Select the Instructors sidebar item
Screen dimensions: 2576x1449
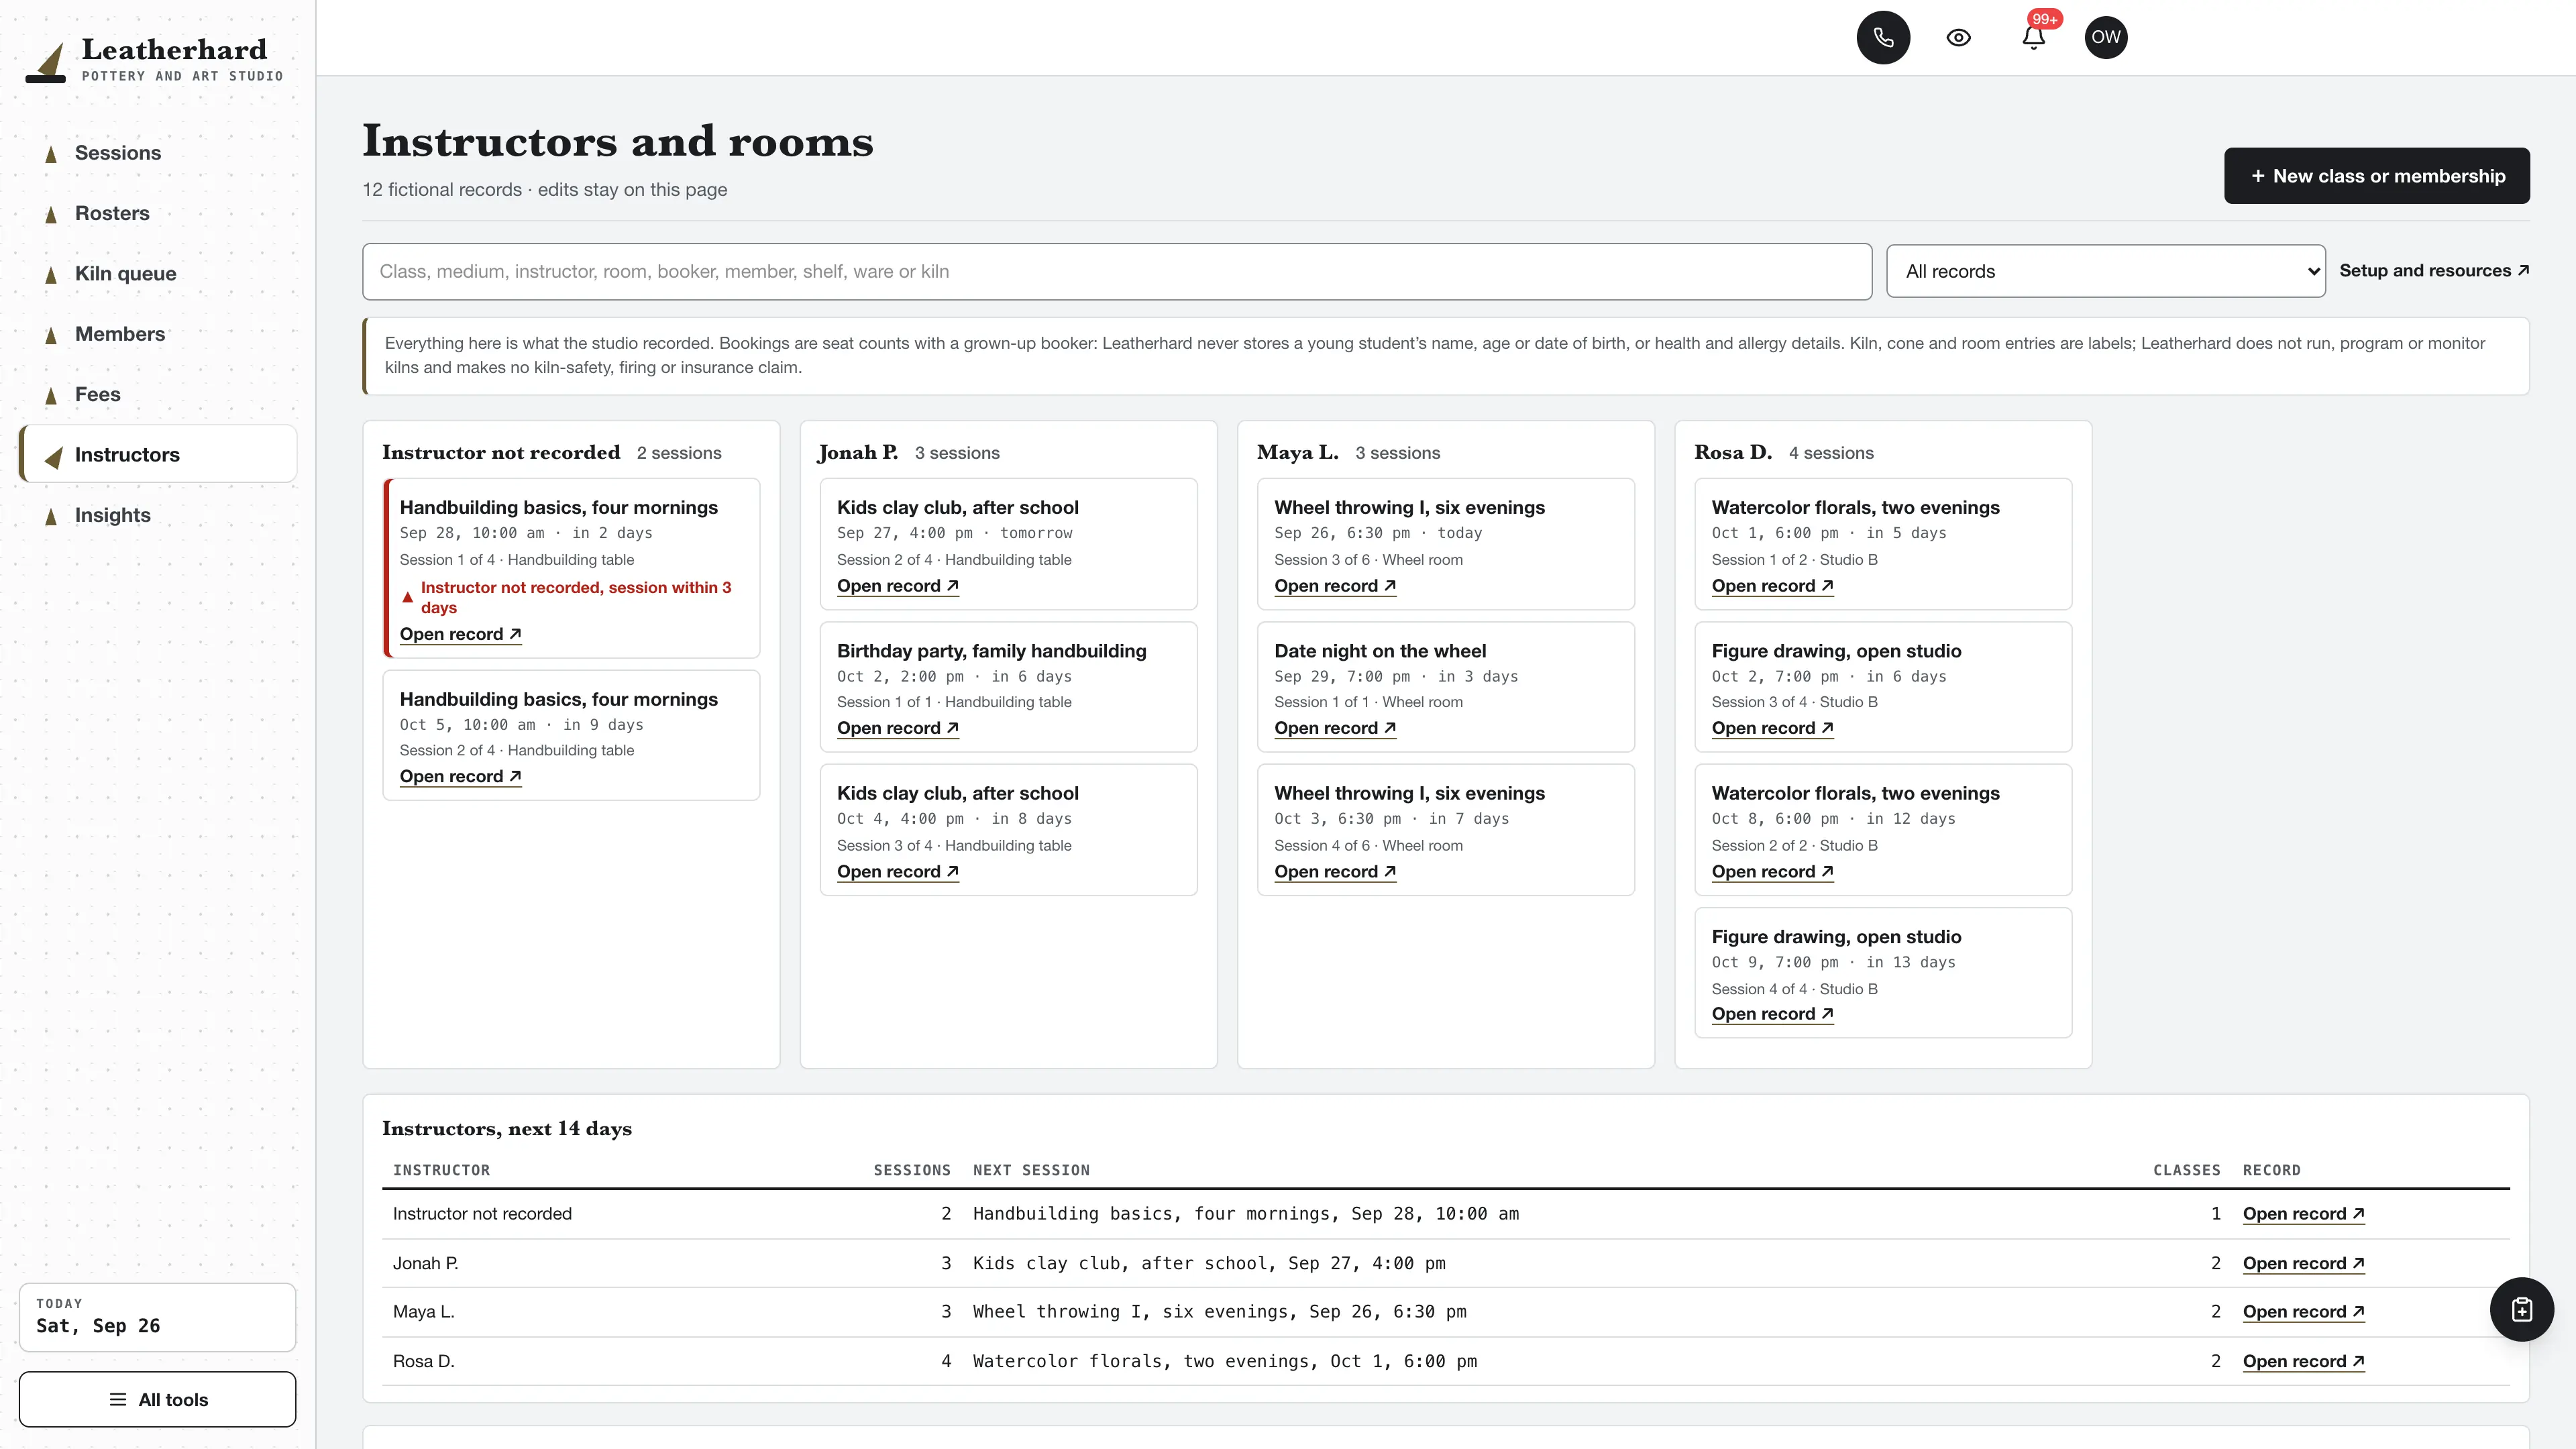(158, 454)
